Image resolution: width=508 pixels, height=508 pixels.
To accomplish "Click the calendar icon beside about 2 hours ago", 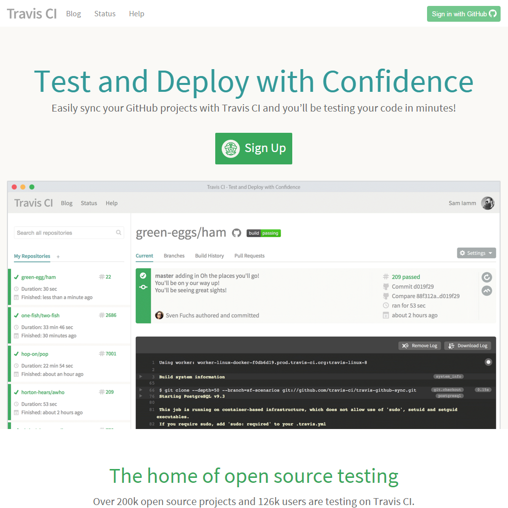I will (x=386, y=315).
